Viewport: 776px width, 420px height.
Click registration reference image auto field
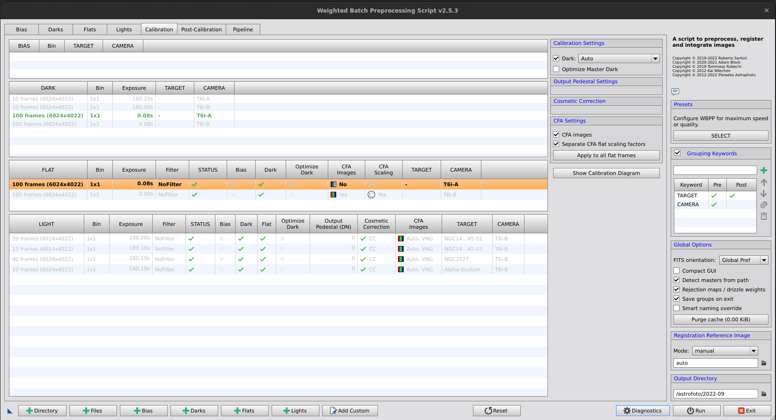click(x=716, y=363)
